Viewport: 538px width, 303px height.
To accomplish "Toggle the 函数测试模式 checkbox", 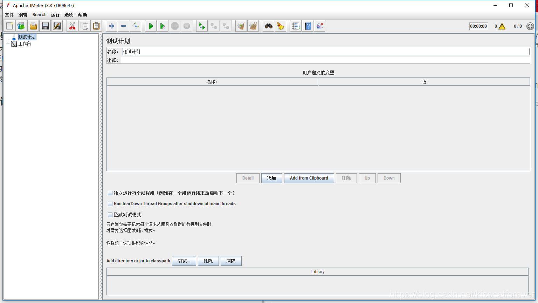I will click(110, 215).
